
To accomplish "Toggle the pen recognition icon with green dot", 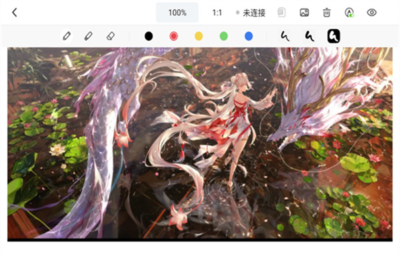I will 349,13.
